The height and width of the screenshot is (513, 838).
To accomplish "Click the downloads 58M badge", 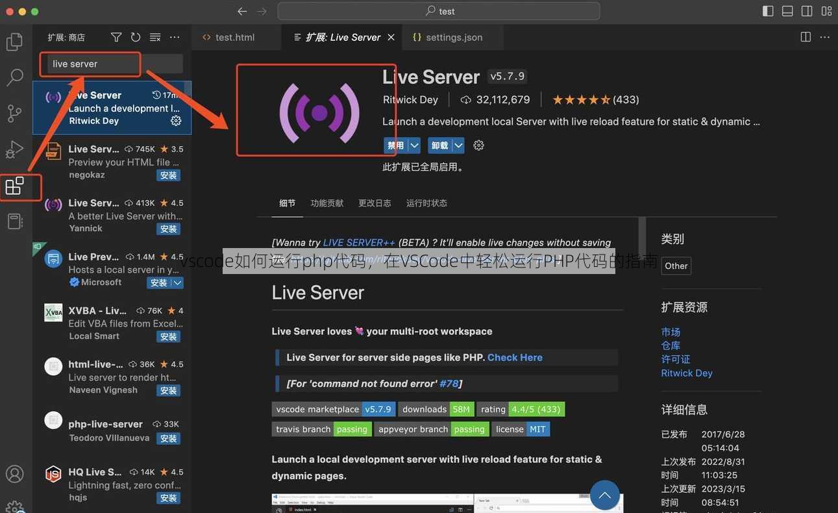I will click(x=436, y=409).
